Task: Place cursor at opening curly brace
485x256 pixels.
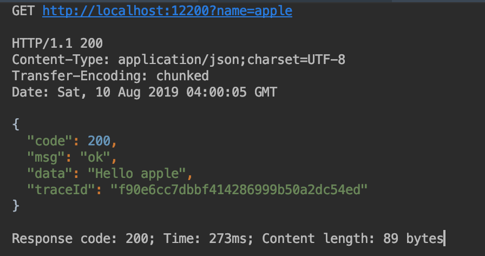Action: (x=16, y=125)
